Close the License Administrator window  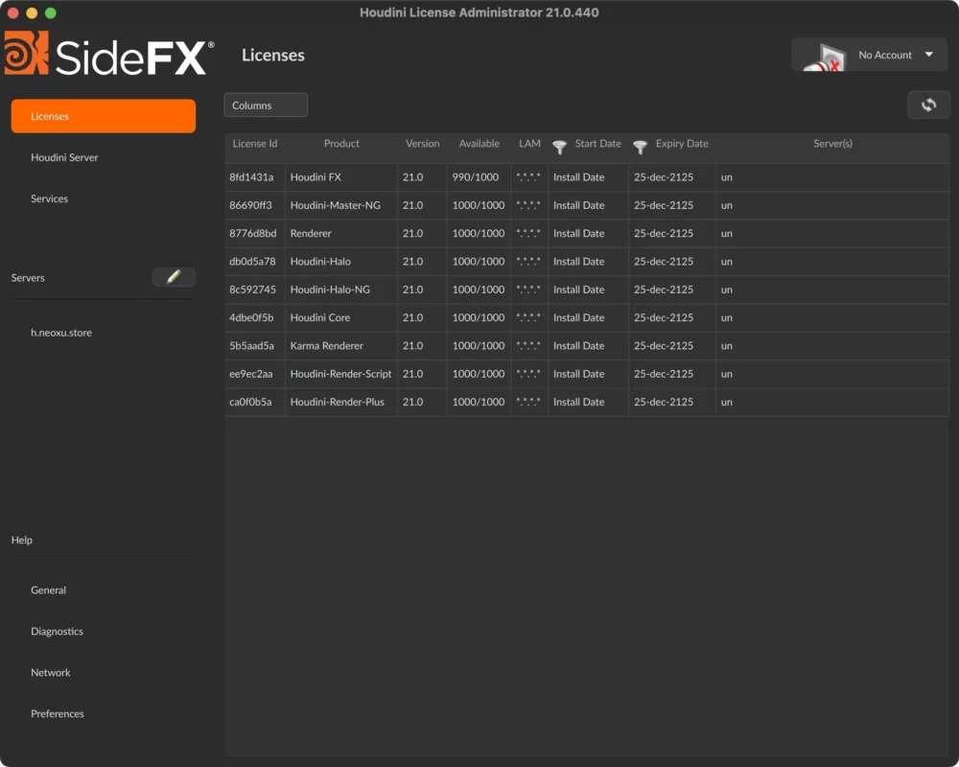click(12, 12)
